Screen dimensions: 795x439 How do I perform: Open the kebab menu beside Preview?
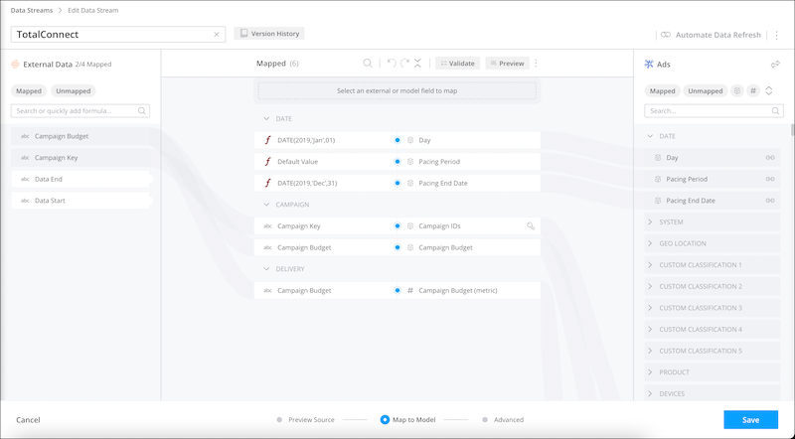coord(536,64)
